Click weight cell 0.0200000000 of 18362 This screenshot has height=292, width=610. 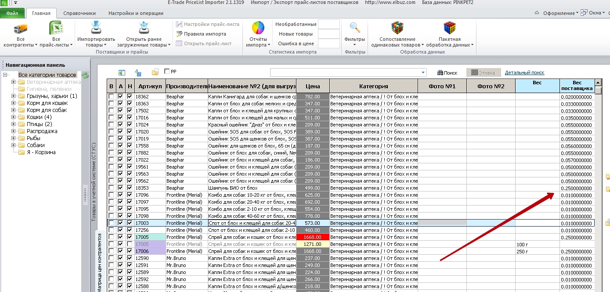coord(577,97)
